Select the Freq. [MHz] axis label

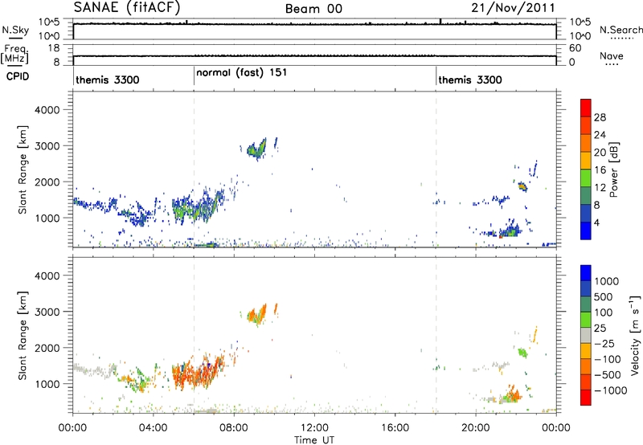pos(14,55)
